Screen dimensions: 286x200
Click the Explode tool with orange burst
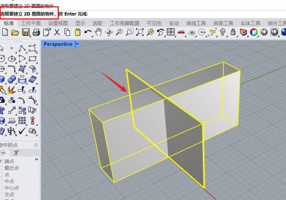pyautogui.click(x=11, y=90)
